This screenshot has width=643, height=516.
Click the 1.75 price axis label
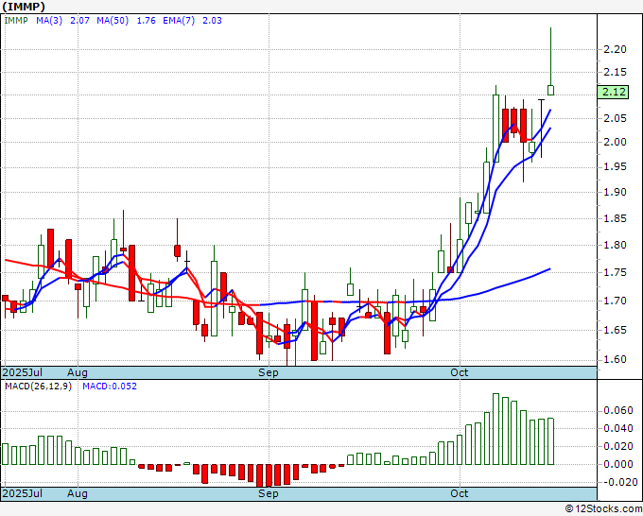[615, 273]
